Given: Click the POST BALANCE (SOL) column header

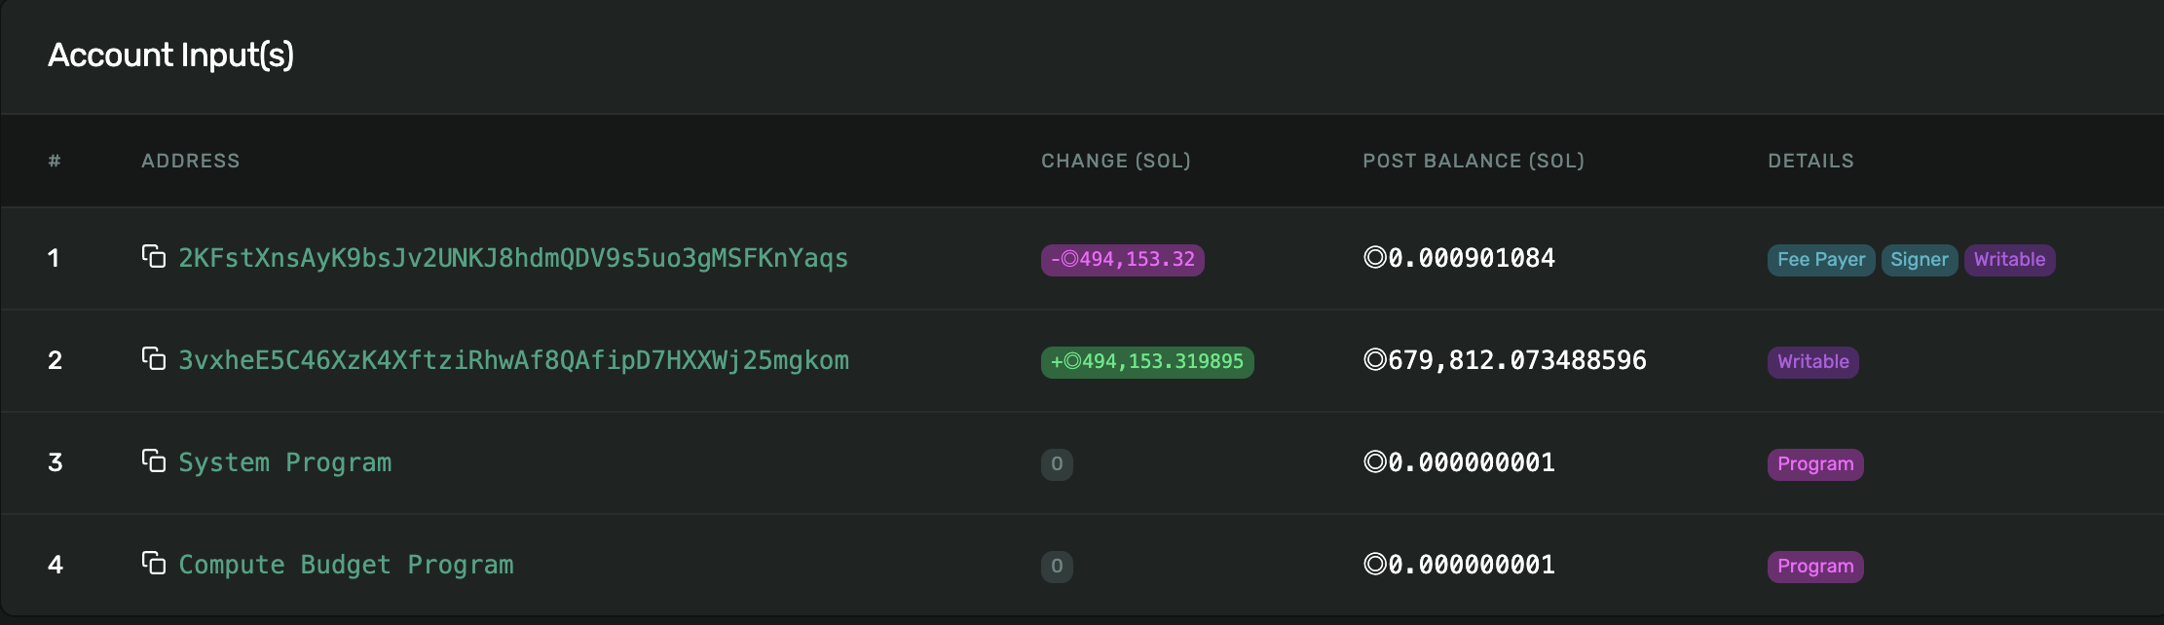Looking at the screenshot, I should pos(1474,161).
